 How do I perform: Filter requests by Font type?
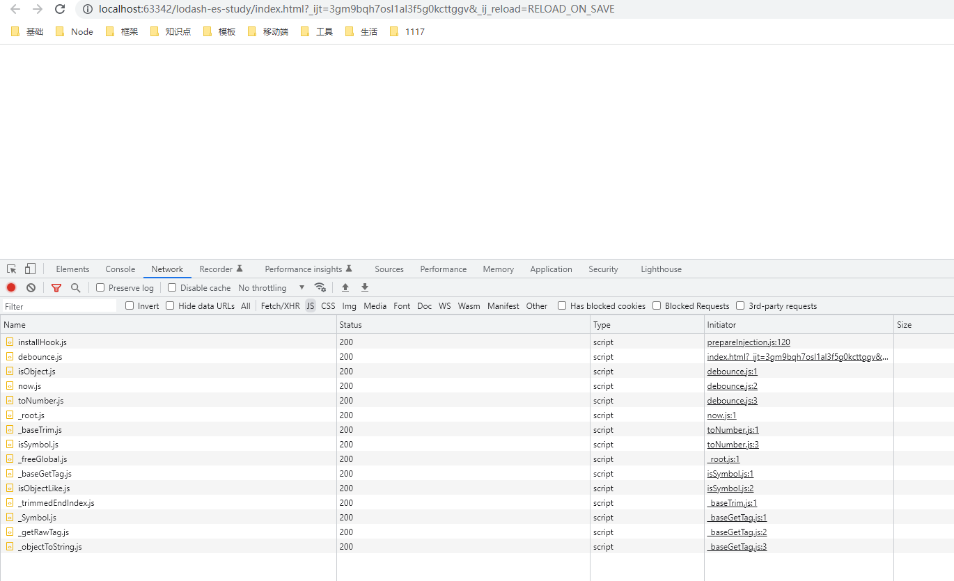click(x=402, y=305)
